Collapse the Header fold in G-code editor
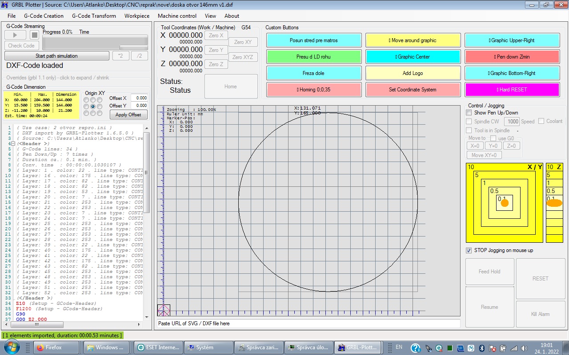The image size is (569, 355). coord(13,144)
